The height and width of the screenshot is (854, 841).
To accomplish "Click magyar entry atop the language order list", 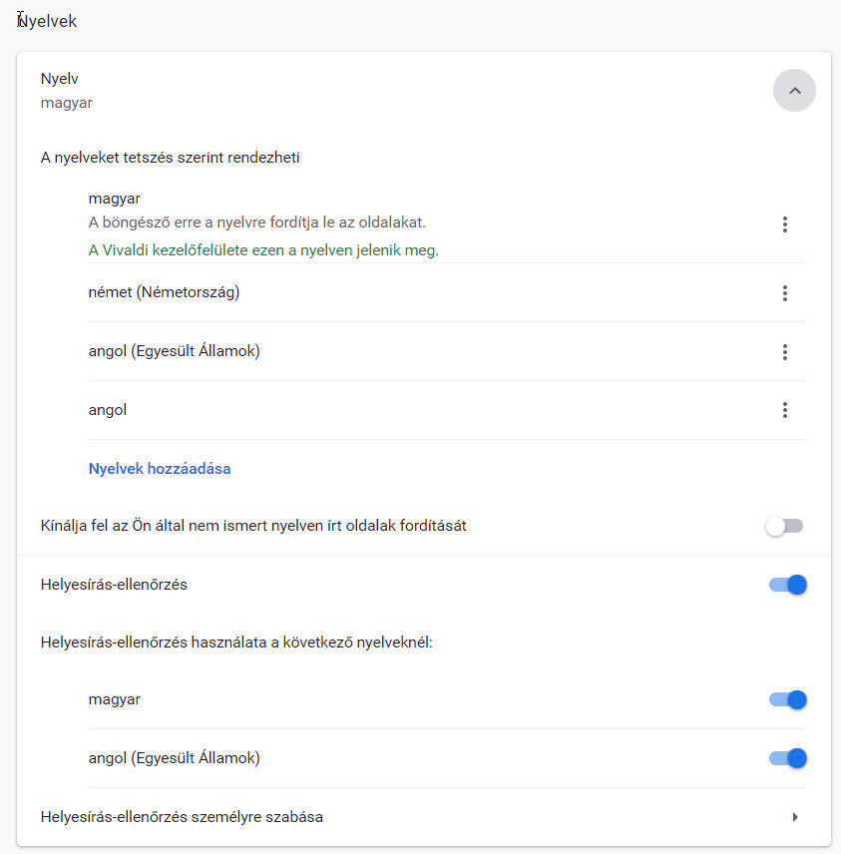I will click(x=115, y=199).
